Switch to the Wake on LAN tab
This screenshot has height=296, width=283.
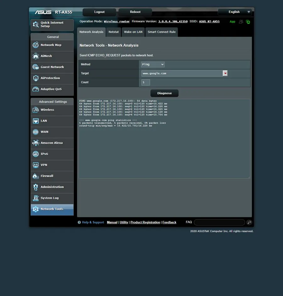pyautogui.click(x=133, y=32)
